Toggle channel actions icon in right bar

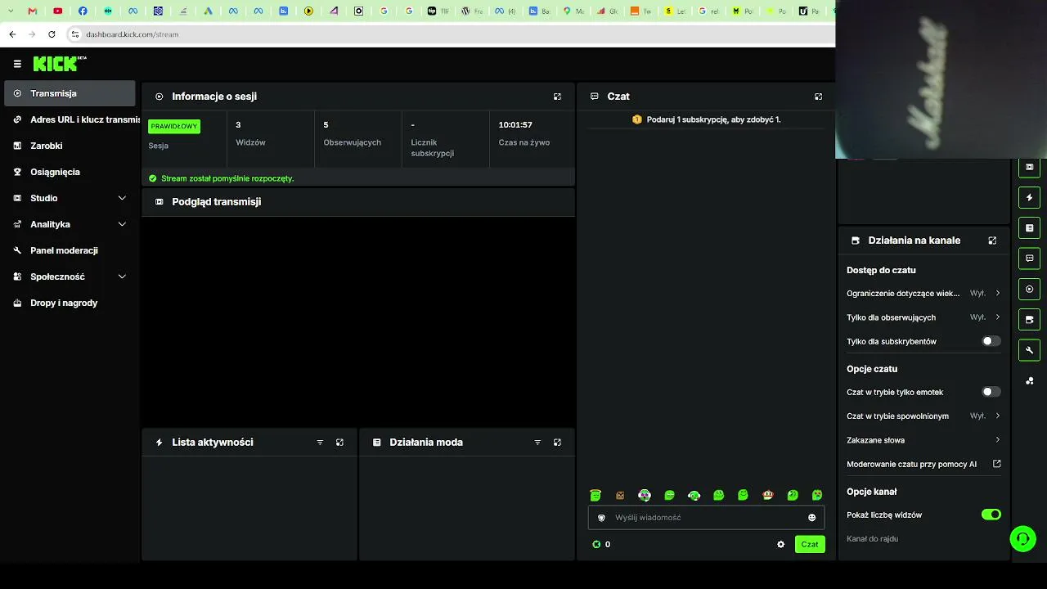(x=1029, y=319)
